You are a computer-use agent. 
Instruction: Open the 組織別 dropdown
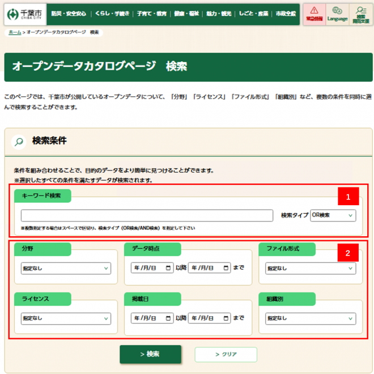(x=311, y=318)
